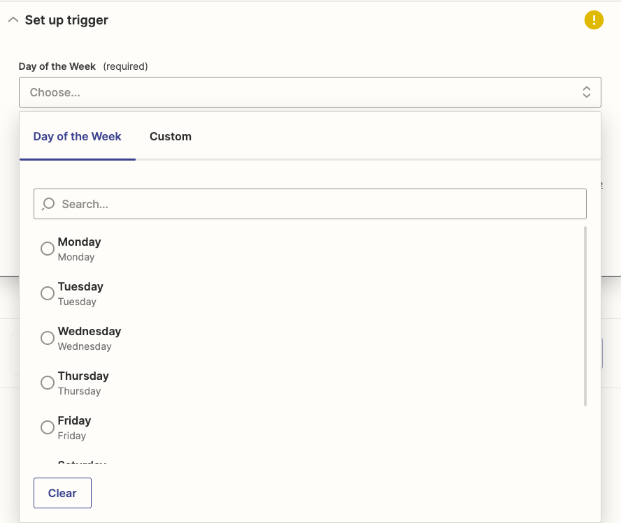Open the Day of the Week dropdown field
The width and height of the screenshot is (621, 523).
[x=310, y=92]
